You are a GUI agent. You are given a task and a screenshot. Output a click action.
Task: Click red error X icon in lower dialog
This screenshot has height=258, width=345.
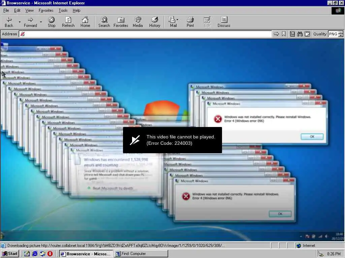pyautogui.click(x=186, y=196)
